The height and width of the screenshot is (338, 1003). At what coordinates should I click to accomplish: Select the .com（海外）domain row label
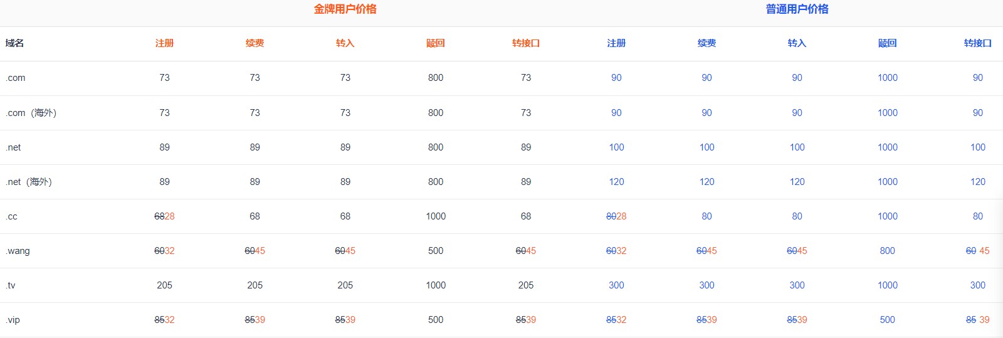(x=31, y=113)
